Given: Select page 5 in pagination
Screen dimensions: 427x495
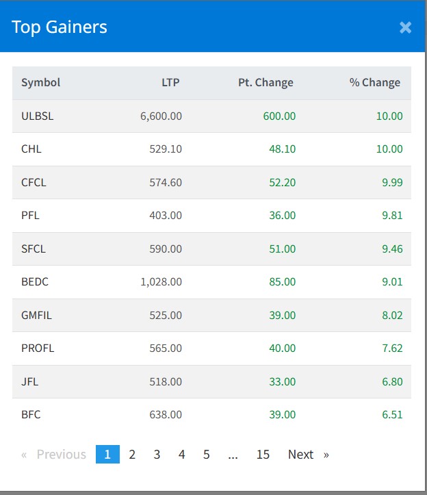Looking at the screenshot, I should pyautogui.click(x=206, y=455).
